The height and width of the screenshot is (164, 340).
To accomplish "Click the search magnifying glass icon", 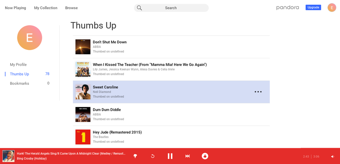I will [x=139, y=8].
